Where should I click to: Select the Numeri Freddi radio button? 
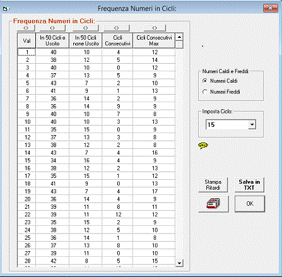point(205,91)
